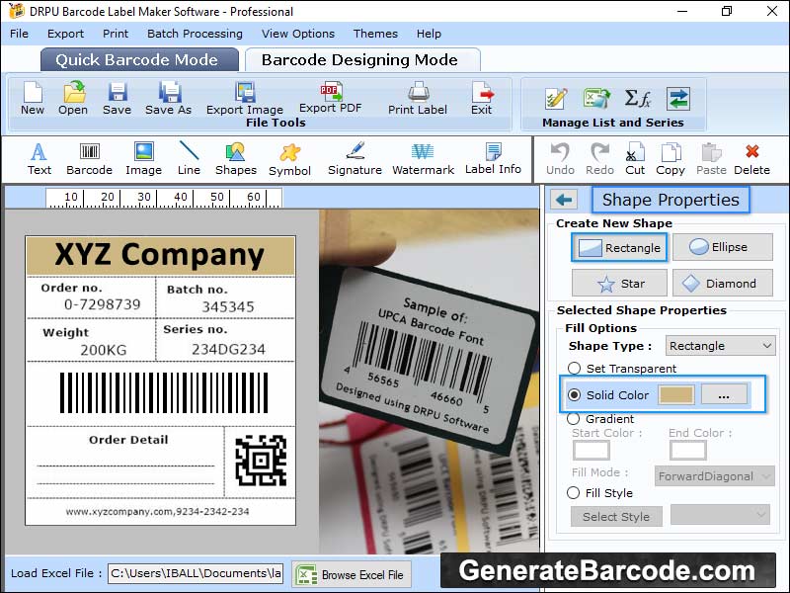
Task: Click the Delete icon
Action: [x=751, y=152]
